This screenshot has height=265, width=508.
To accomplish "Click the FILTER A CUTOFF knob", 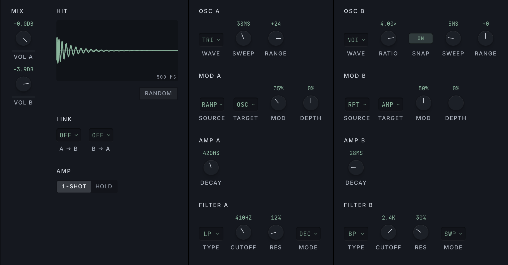I will pos(244,232).
